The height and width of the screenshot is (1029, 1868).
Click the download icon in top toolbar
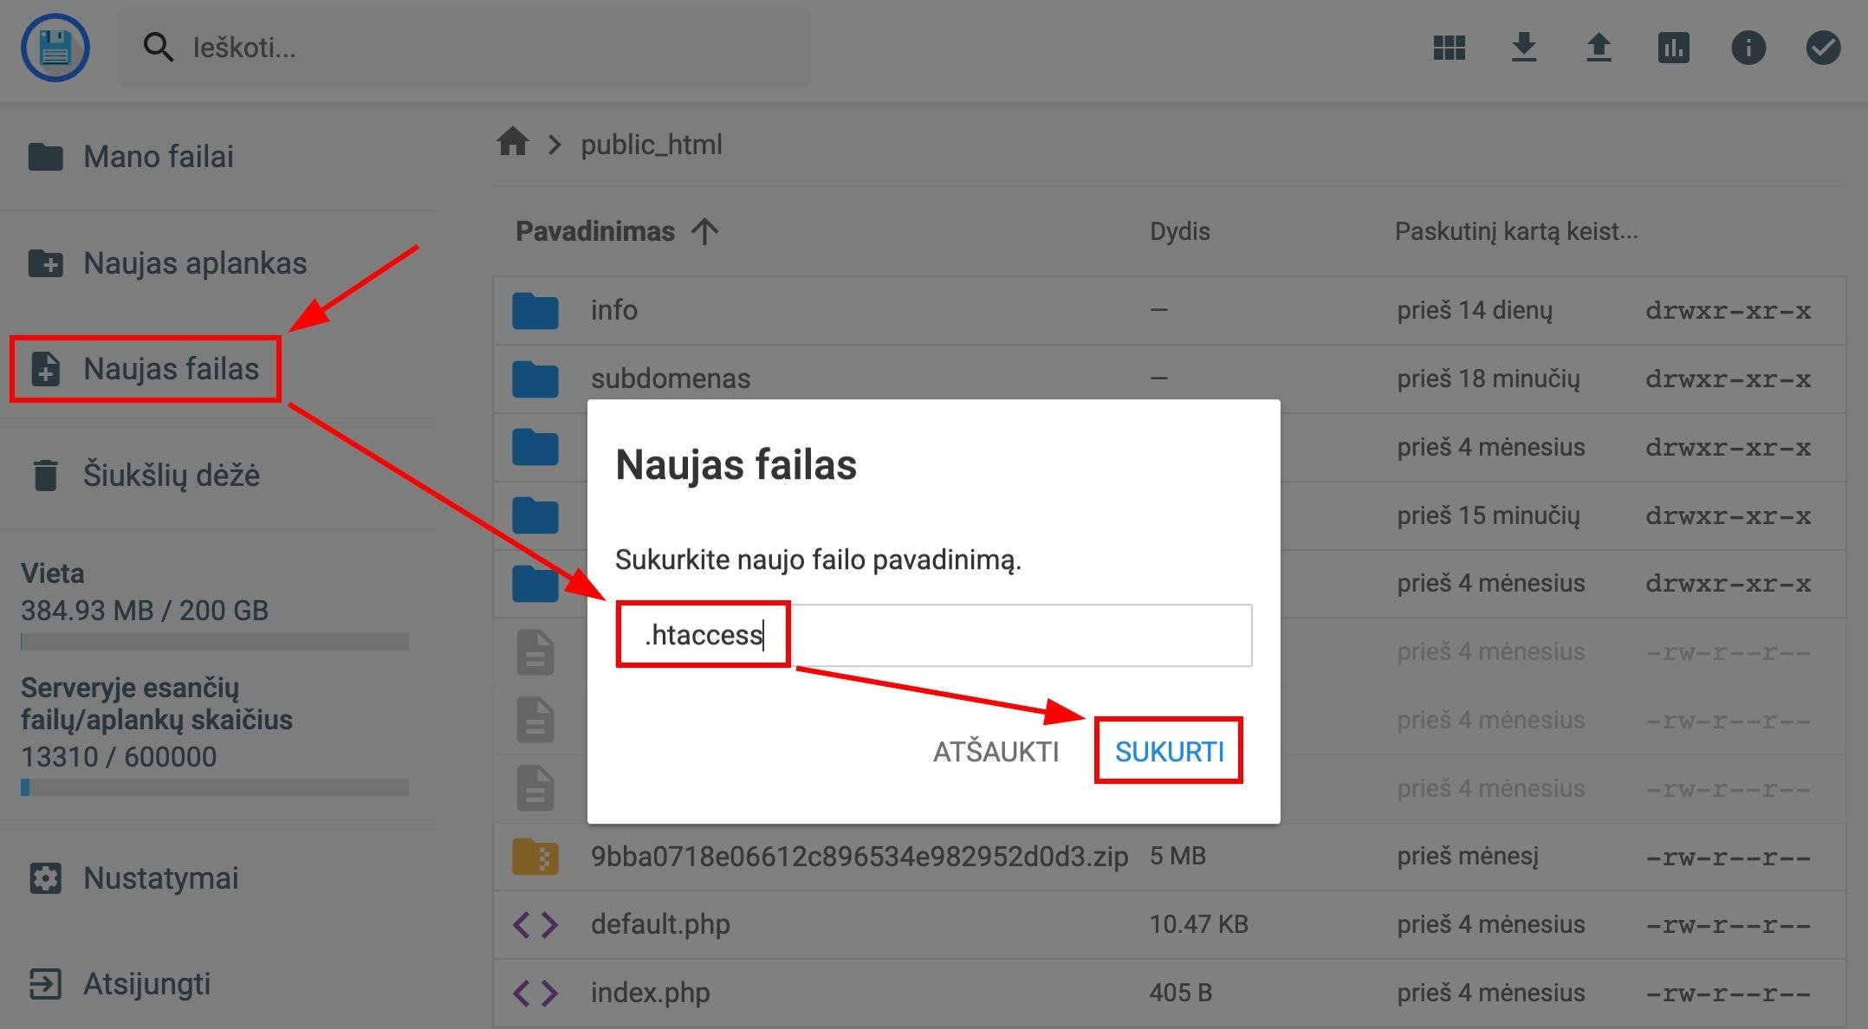pyautogui.click(x=1523, y=48)
